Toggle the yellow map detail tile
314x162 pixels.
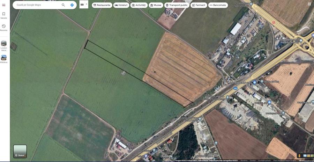[x=309, y=156]
